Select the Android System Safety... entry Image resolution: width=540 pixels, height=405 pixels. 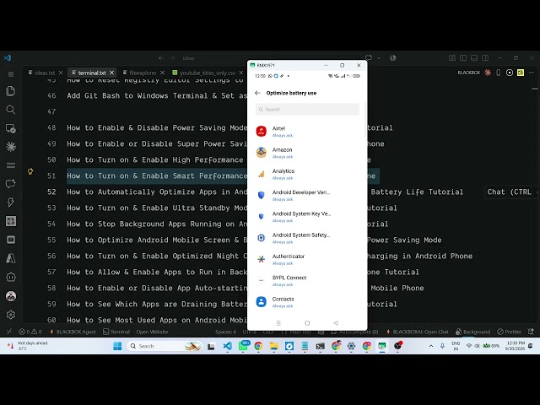[x=307, y=238]
